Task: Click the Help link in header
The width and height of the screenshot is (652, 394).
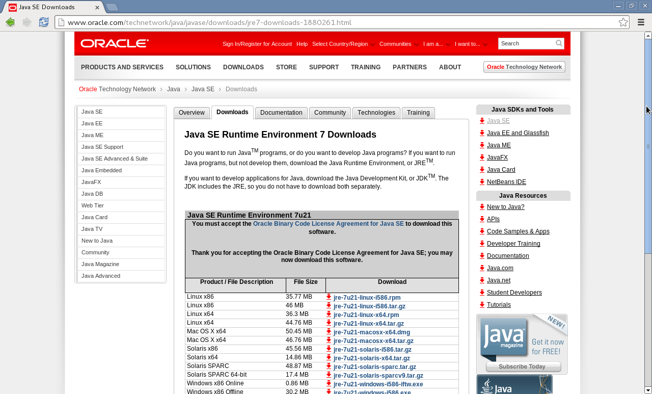Action: pyautogui.click(x=302, y=44)
